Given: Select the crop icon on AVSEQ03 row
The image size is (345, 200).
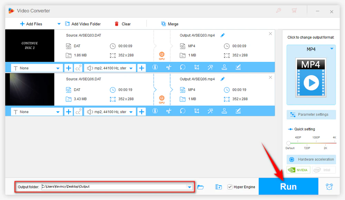Looking at the screenshot, I should pos(197,67).
